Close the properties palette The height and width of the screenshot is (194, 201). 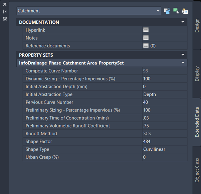pos(5,4)
